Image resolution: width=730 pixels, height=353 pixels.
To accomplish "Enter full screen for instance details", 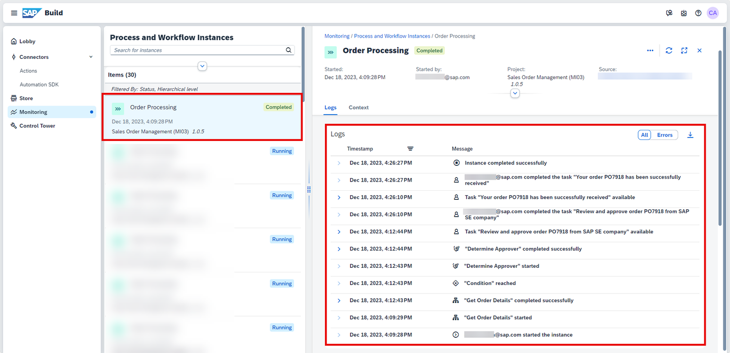I will [684, 51].
